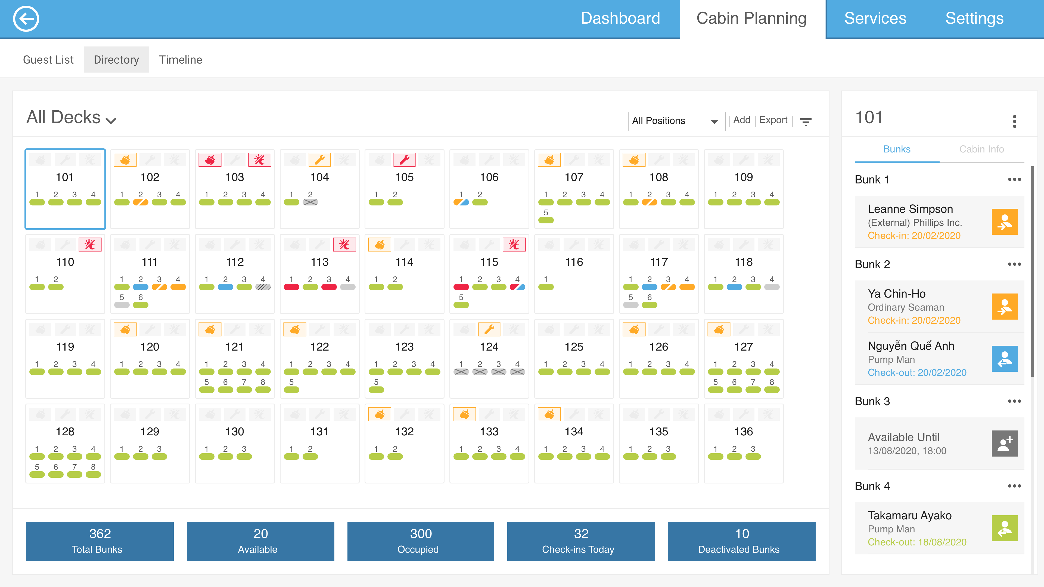Open Bunk 1 three-dot options
1044x587 pixels.
1014,179
